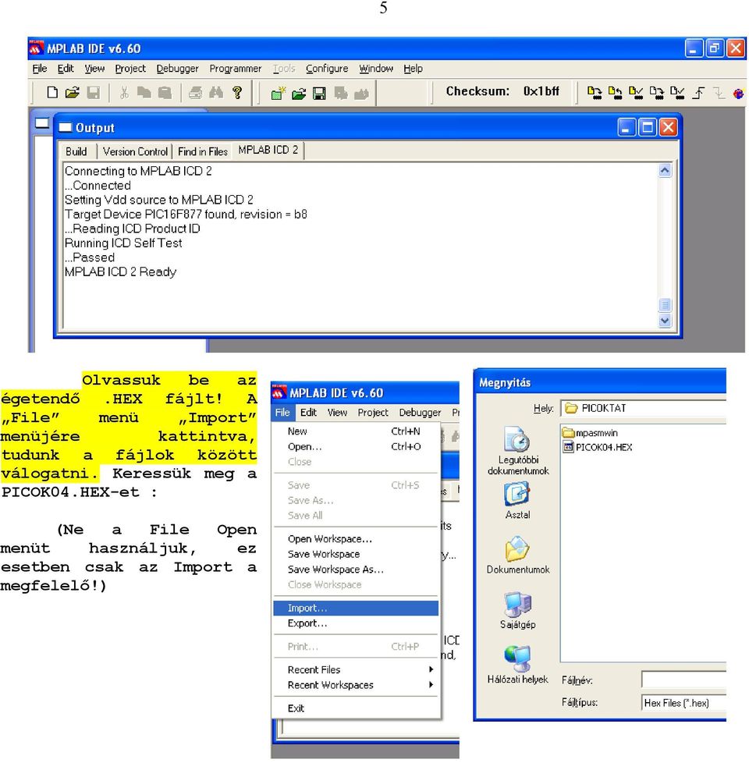
Task: Click the Checksum 0x1bff toolbar readout
Action: coord(502,91)
